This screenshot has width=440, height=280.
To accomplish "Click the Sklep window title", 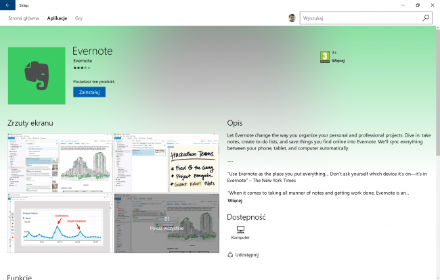I will [x=24, y=5].
